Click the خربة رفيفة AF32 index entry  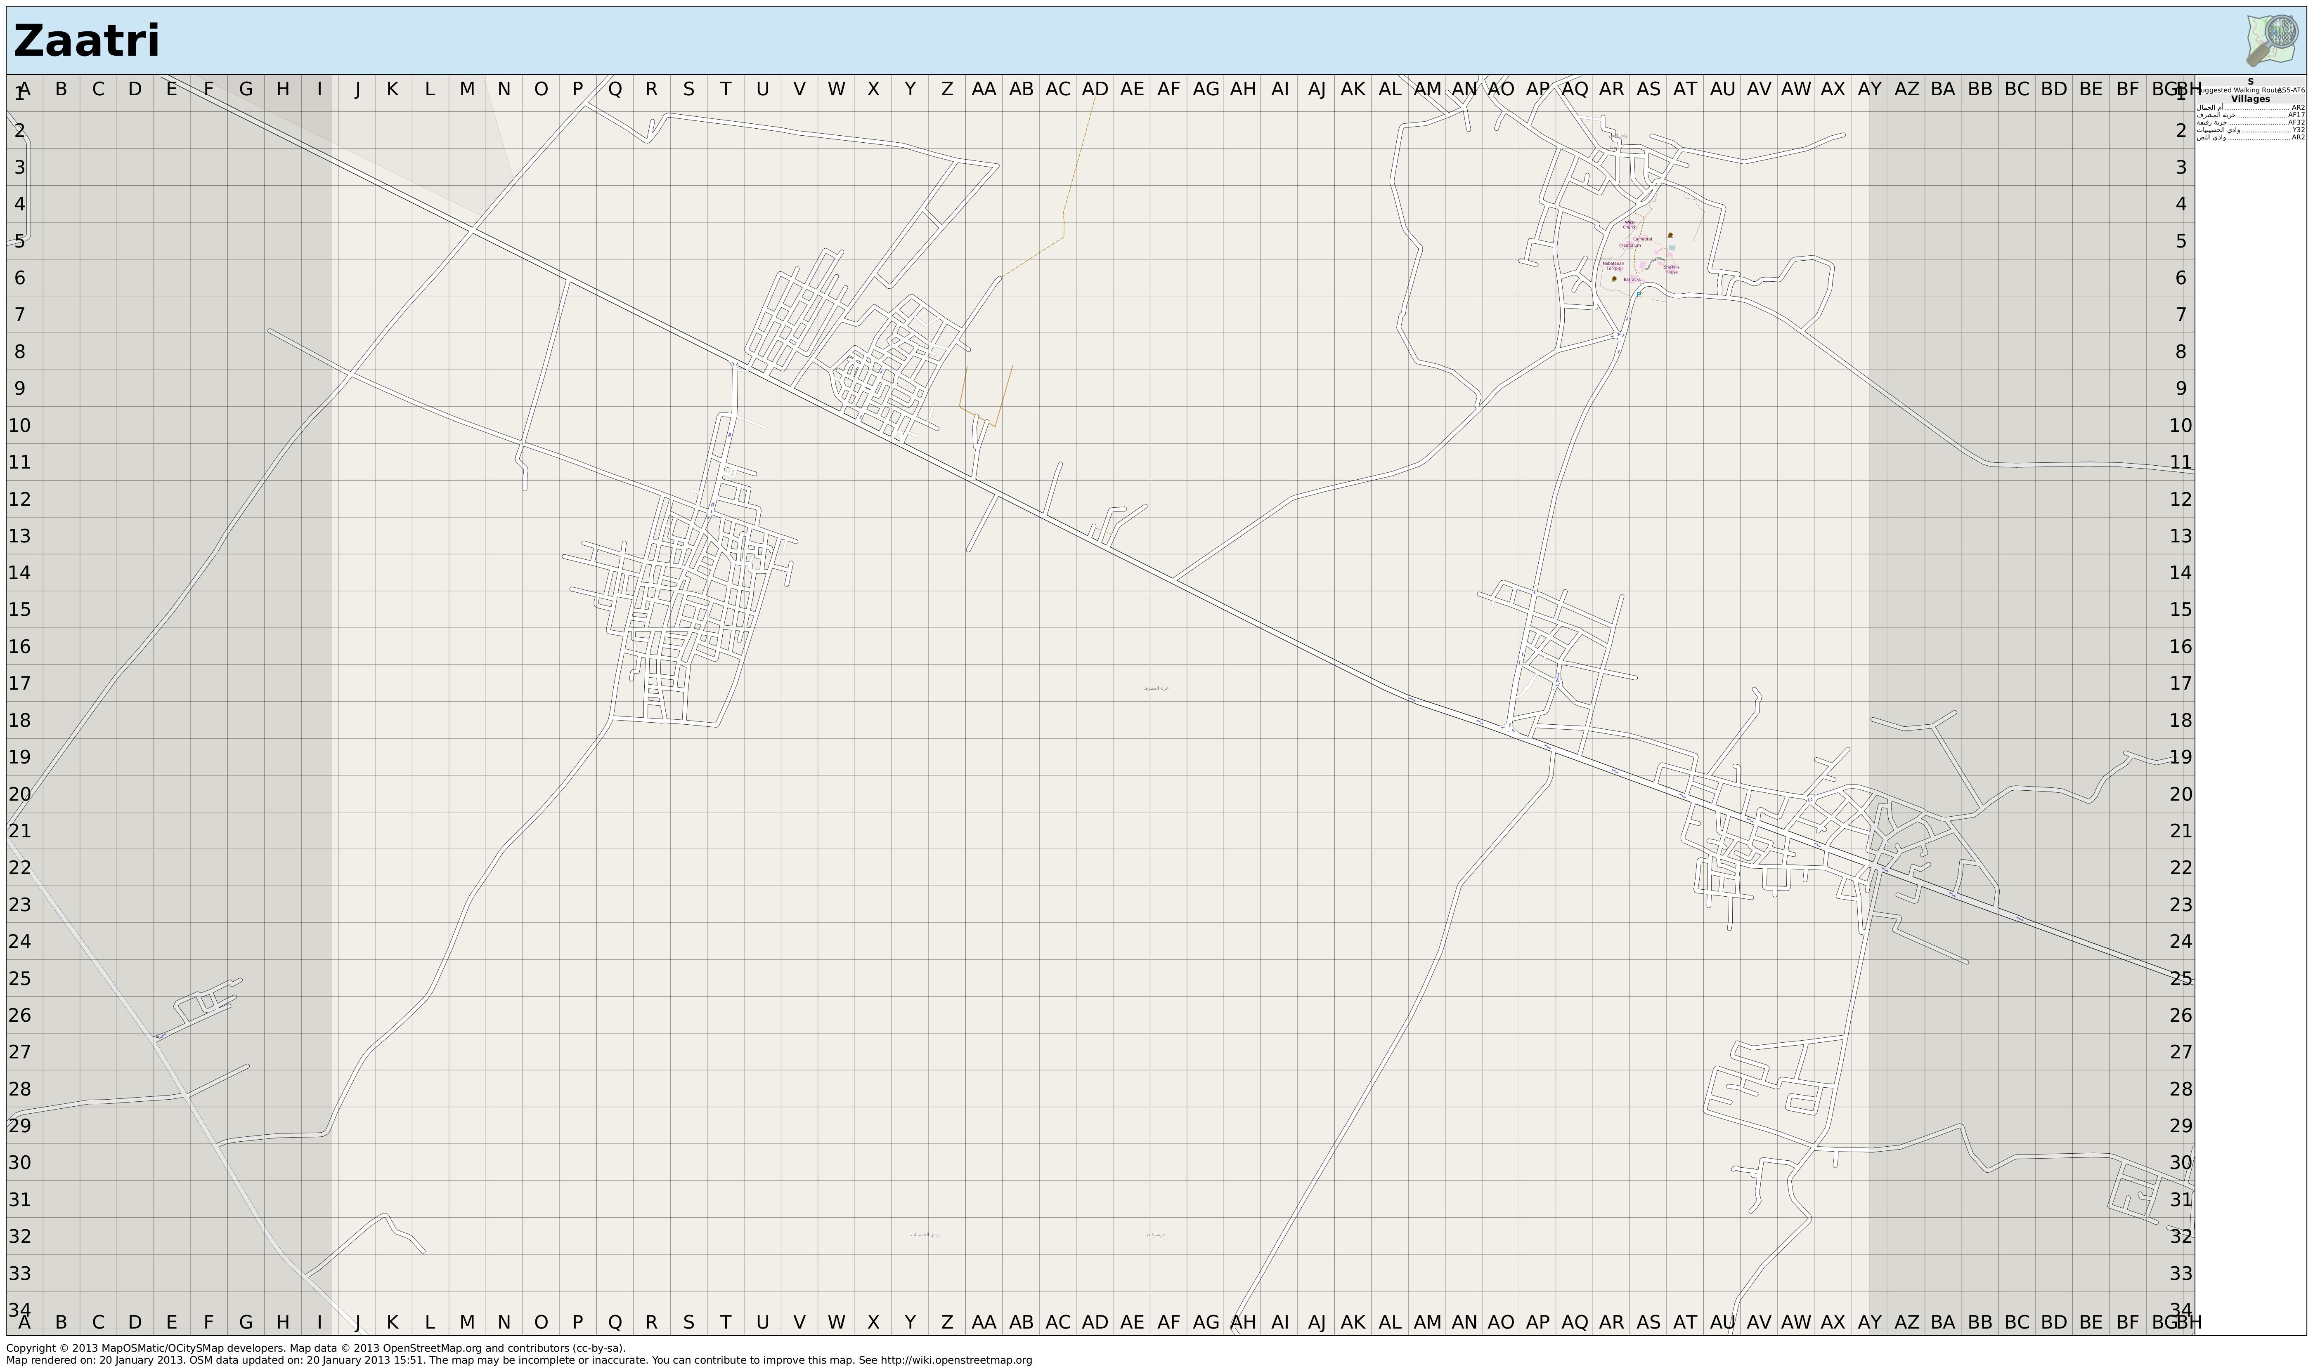tap(2250, 123)
